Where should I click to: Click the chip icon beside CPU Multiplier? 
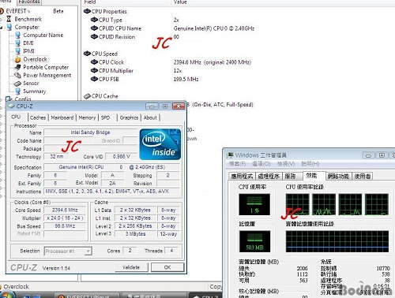pyautogui.click(x=94, y=70)
